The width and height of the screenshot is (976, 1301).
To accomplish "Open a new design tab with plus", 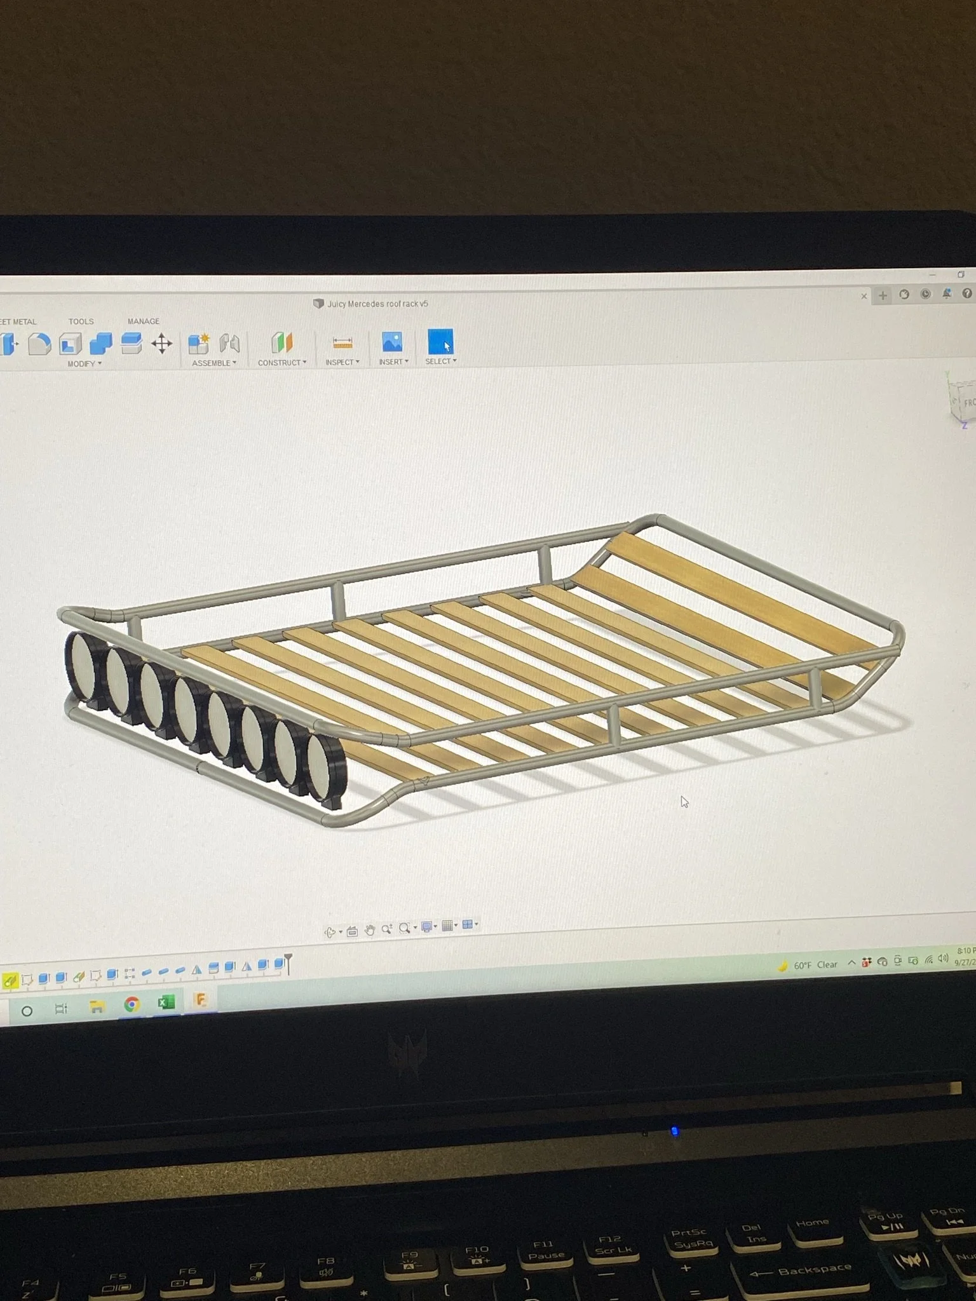I will pos(883,295).
